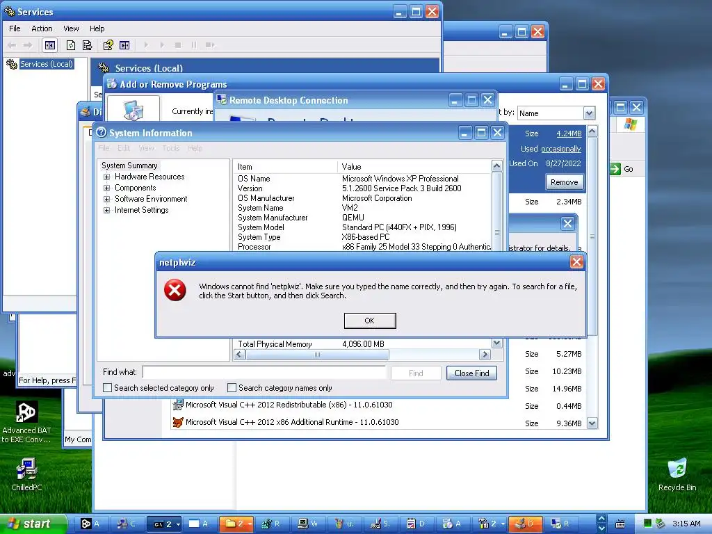Click the Help icon with yellow question mark in Services
This screenshot has height=534, width=712.
point(108,45)
